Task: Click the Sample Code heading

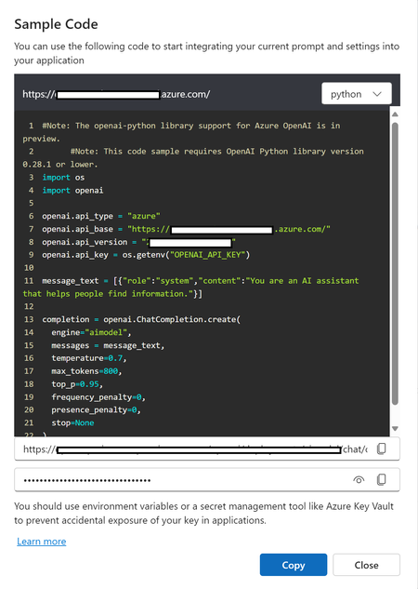Action: (56, 24)
